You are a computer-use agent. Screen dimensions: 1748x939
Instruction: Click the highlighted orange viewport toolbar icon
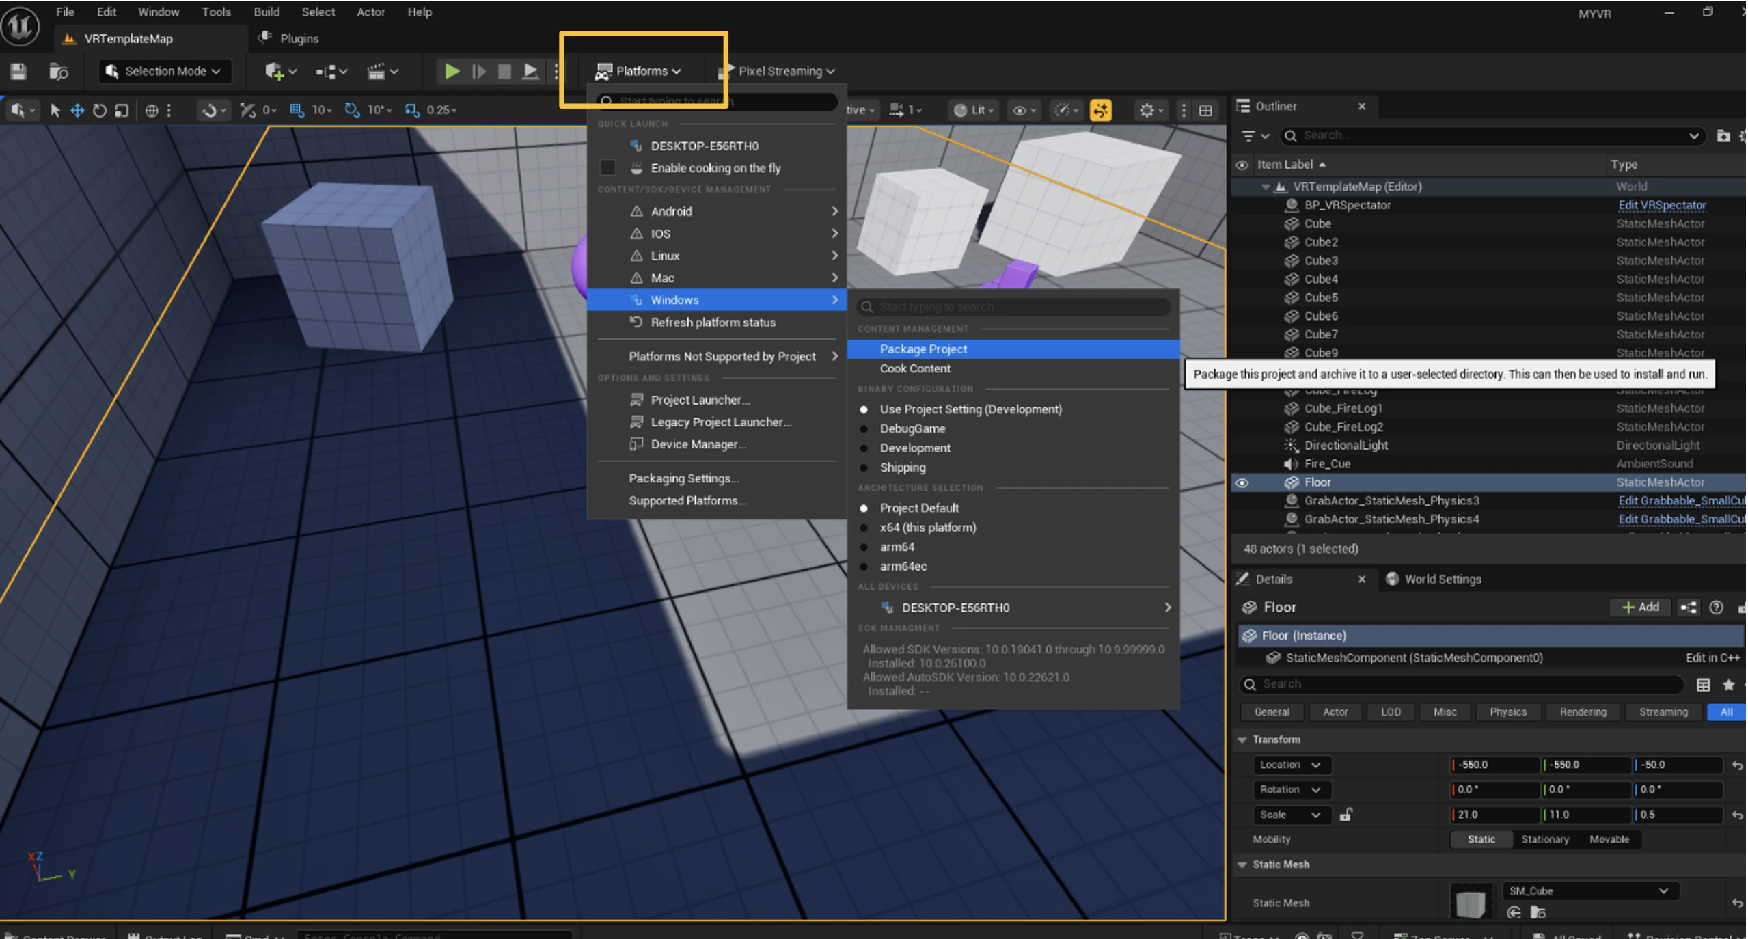(1100, 110)
